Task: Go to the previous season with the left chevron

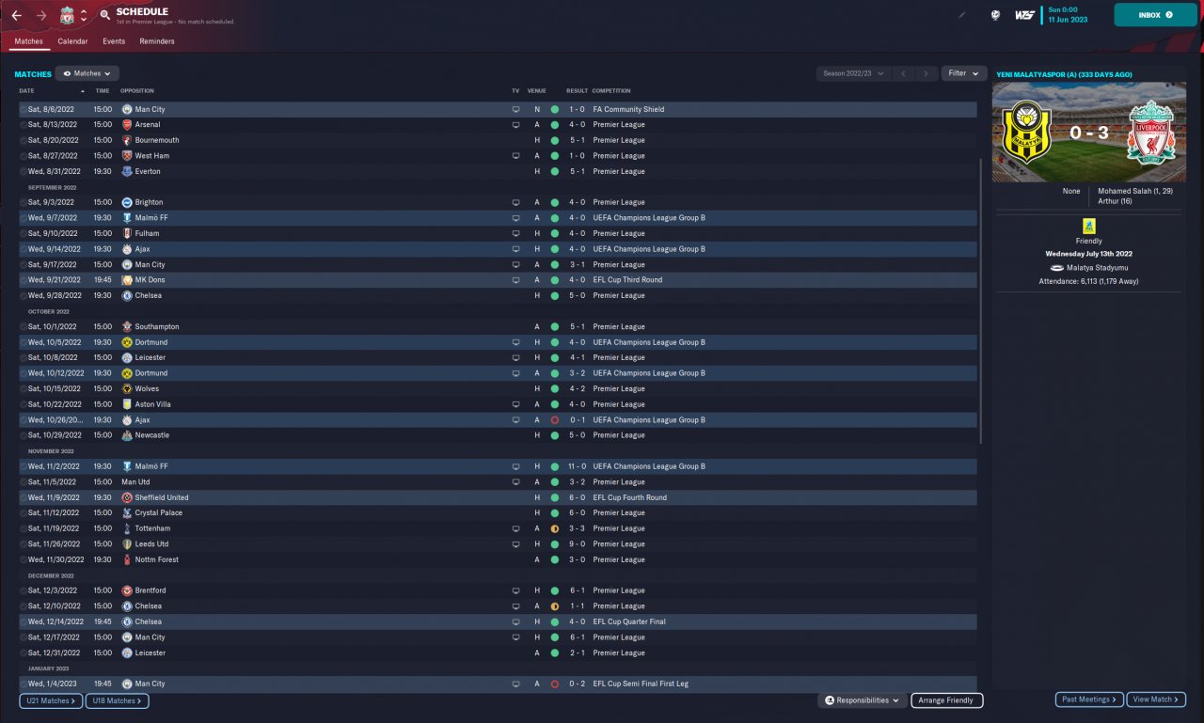Action: [903, 73]
